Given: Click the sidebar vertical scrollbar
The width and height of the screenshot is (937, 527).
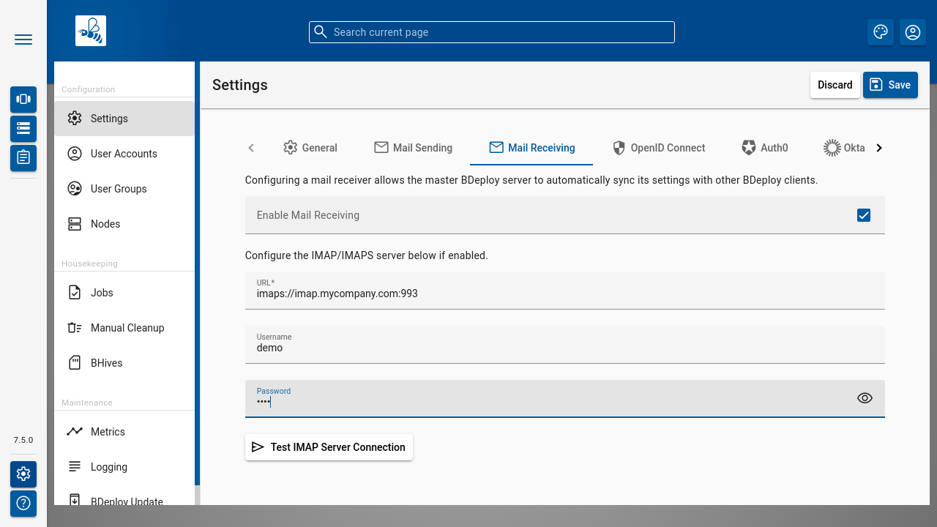Looking at the screenshot, I should [x=197, y=274].
